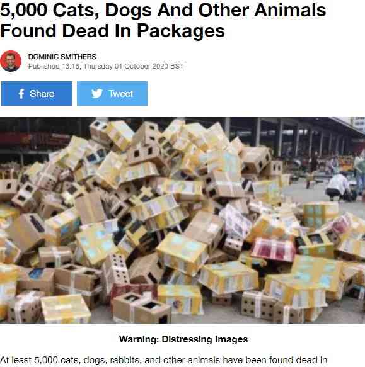Image resolution: width=365 pixels, height=367 pixels.
Task: Click the Twitter bird icon
Action: [x=97, y=94]
